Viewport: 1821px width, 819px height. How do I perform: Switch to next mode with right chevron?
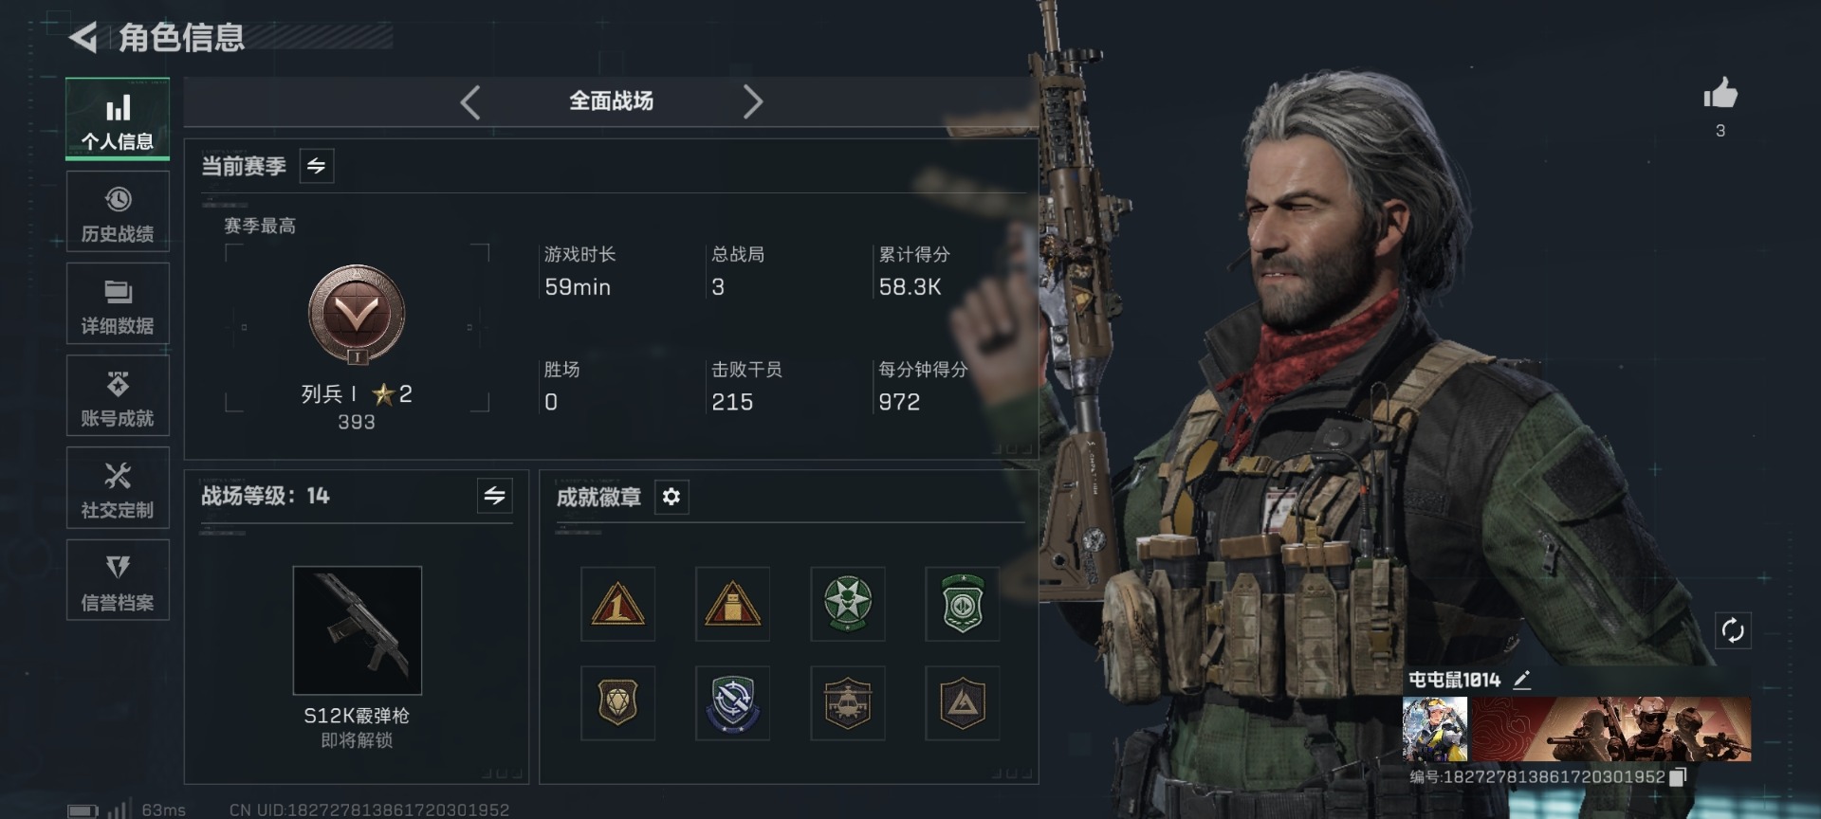[752, 101]
